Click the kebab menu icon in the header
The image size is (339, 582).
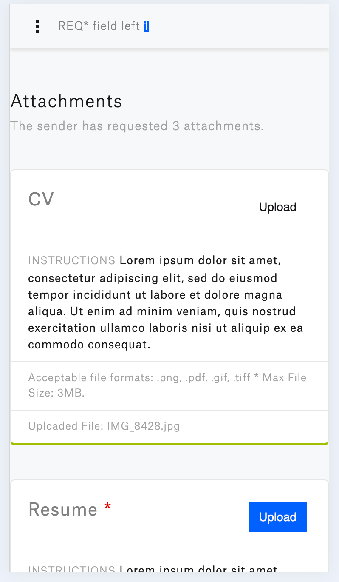pyautogui.click(x=37, y=26)
